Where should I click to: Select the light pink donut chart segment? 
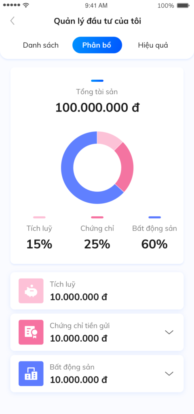(108, 139)
